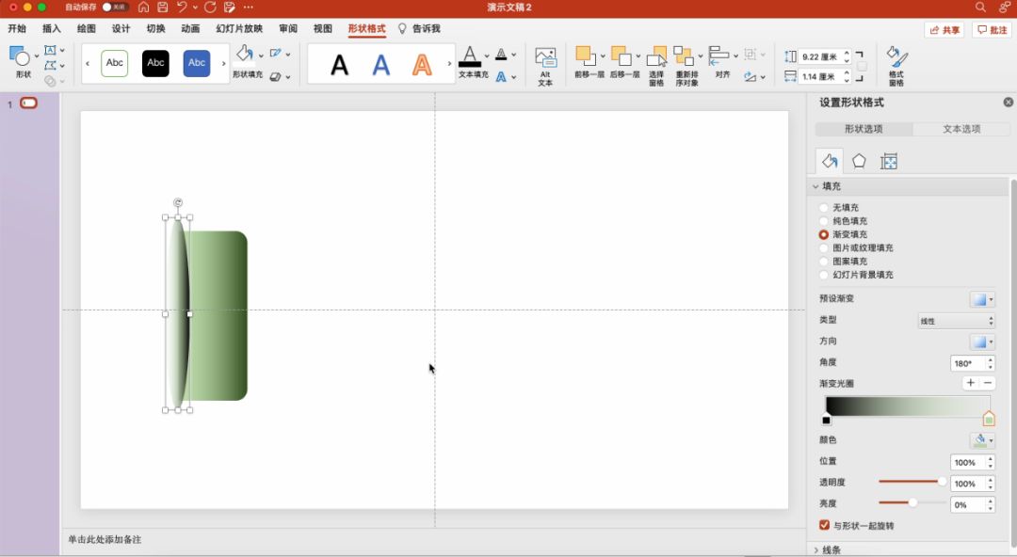Click the Comments button
This screenshot has height=557, width=1017.
(992, 30)
